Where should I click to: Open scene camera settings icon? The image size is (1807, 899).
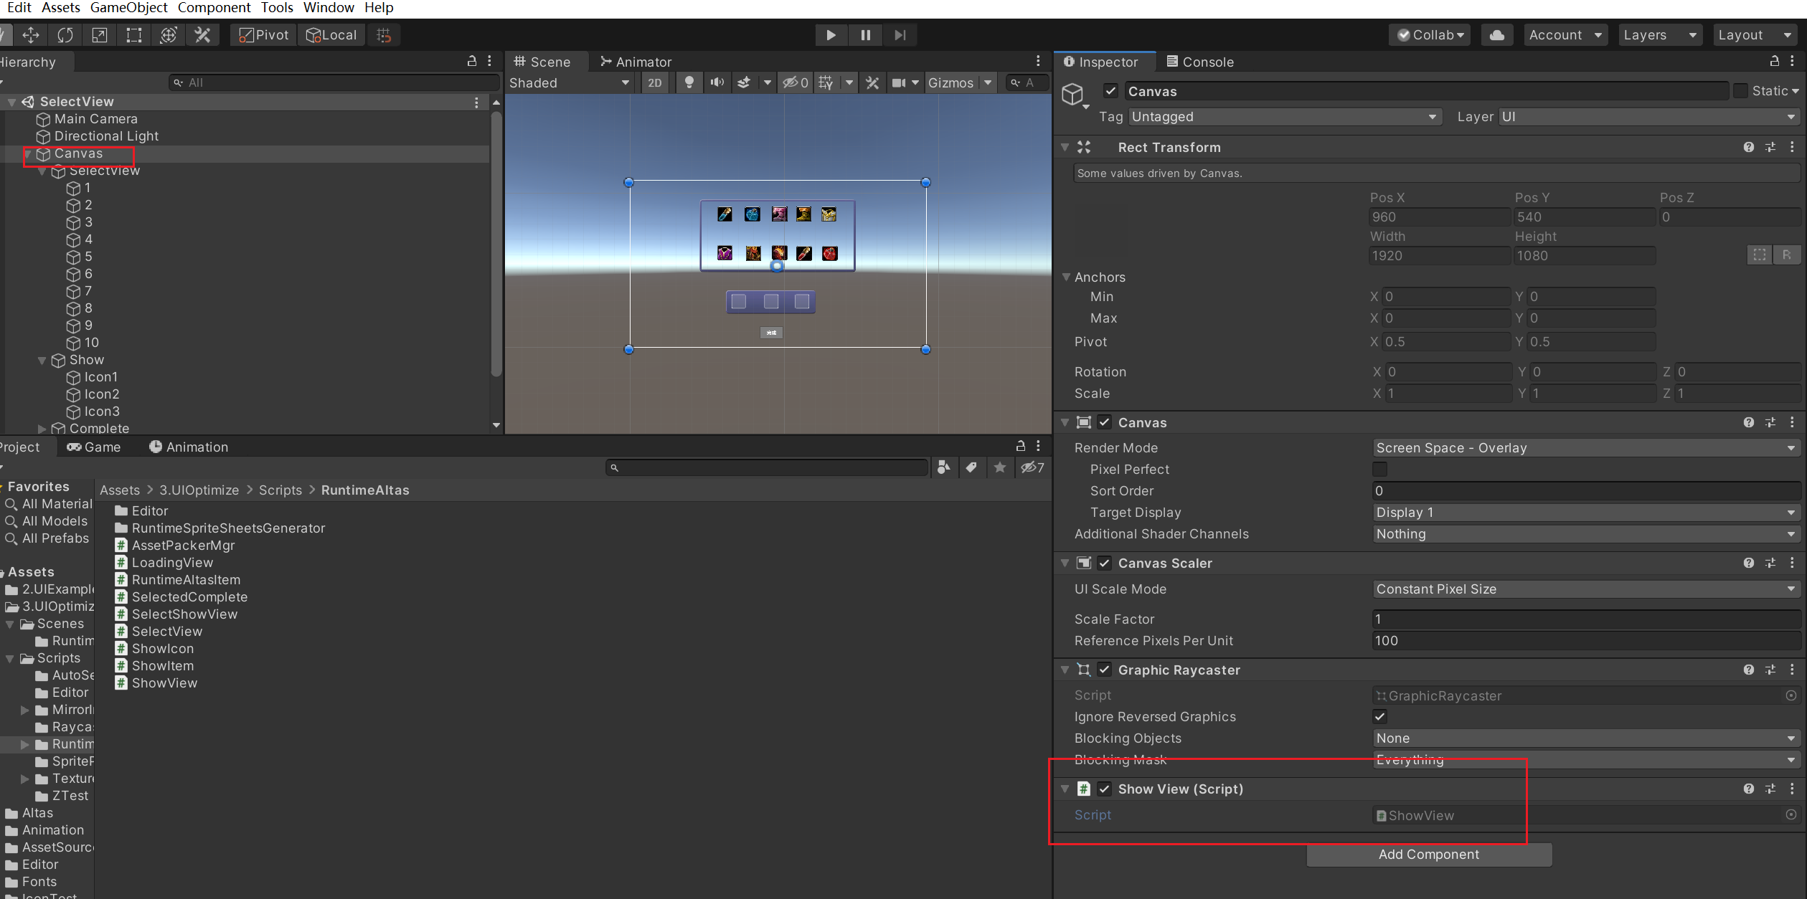(x=899, y=82)
